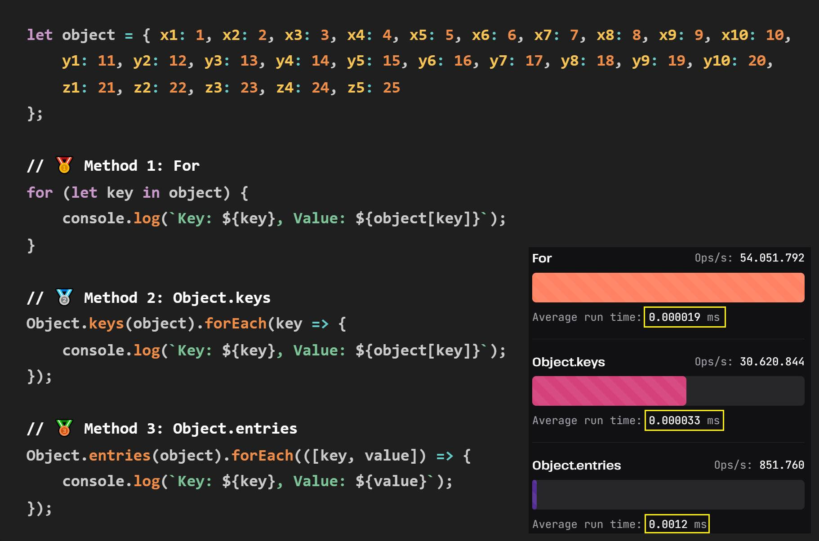The image size is (819, 541).
Task: Select the highlighted 0.000019 ms run time
Action: pyautogui.click(x=684, y=317)
